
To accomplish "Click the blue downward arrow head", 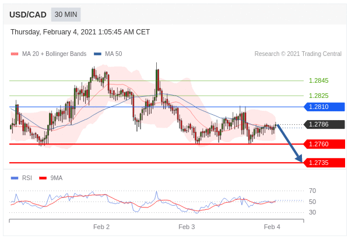I will (x=300, y=159).
